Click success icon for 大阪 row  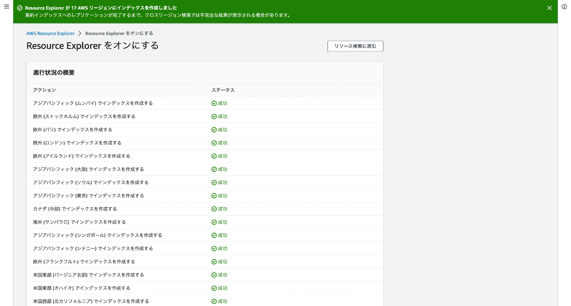(x=214, y=169)
